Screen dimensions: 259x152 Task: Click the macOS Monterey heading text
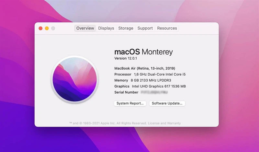143,52
